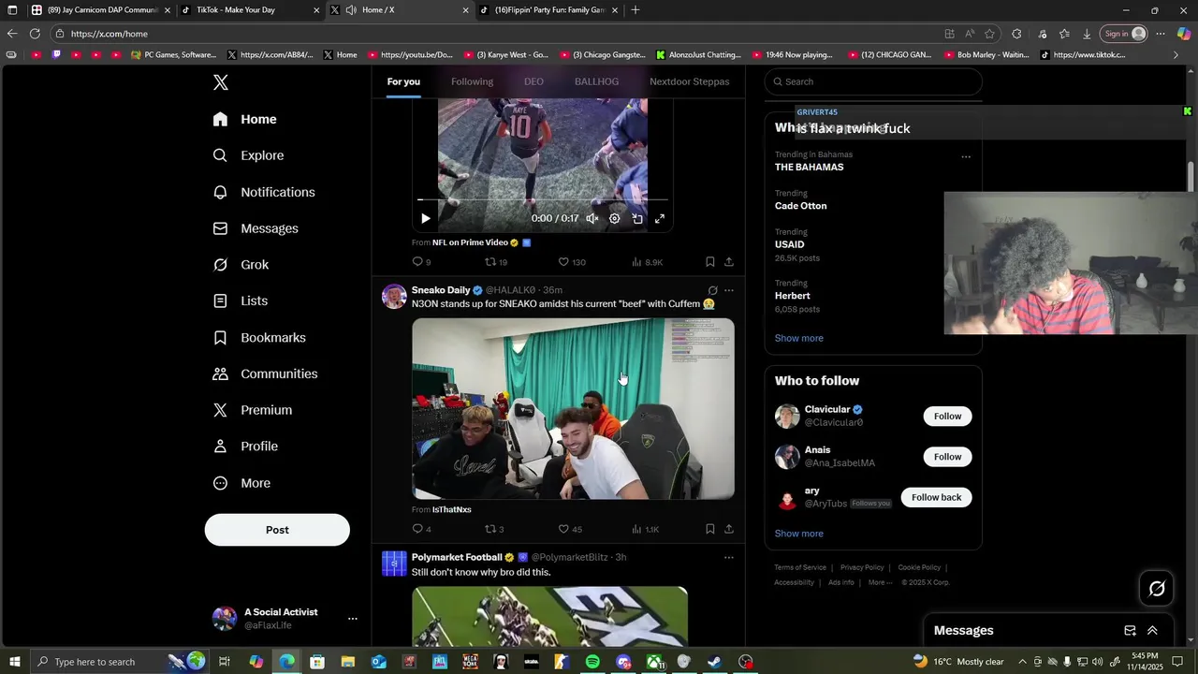Image resolution: width=1198 pixels, height=674 pixels.
Task: Switch to TikTok browser tab
Action: (x=248, y=10)
